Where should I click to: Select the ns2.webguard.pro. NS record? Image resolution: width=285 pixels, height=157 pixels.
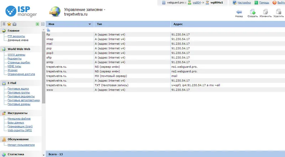point(165,71)
